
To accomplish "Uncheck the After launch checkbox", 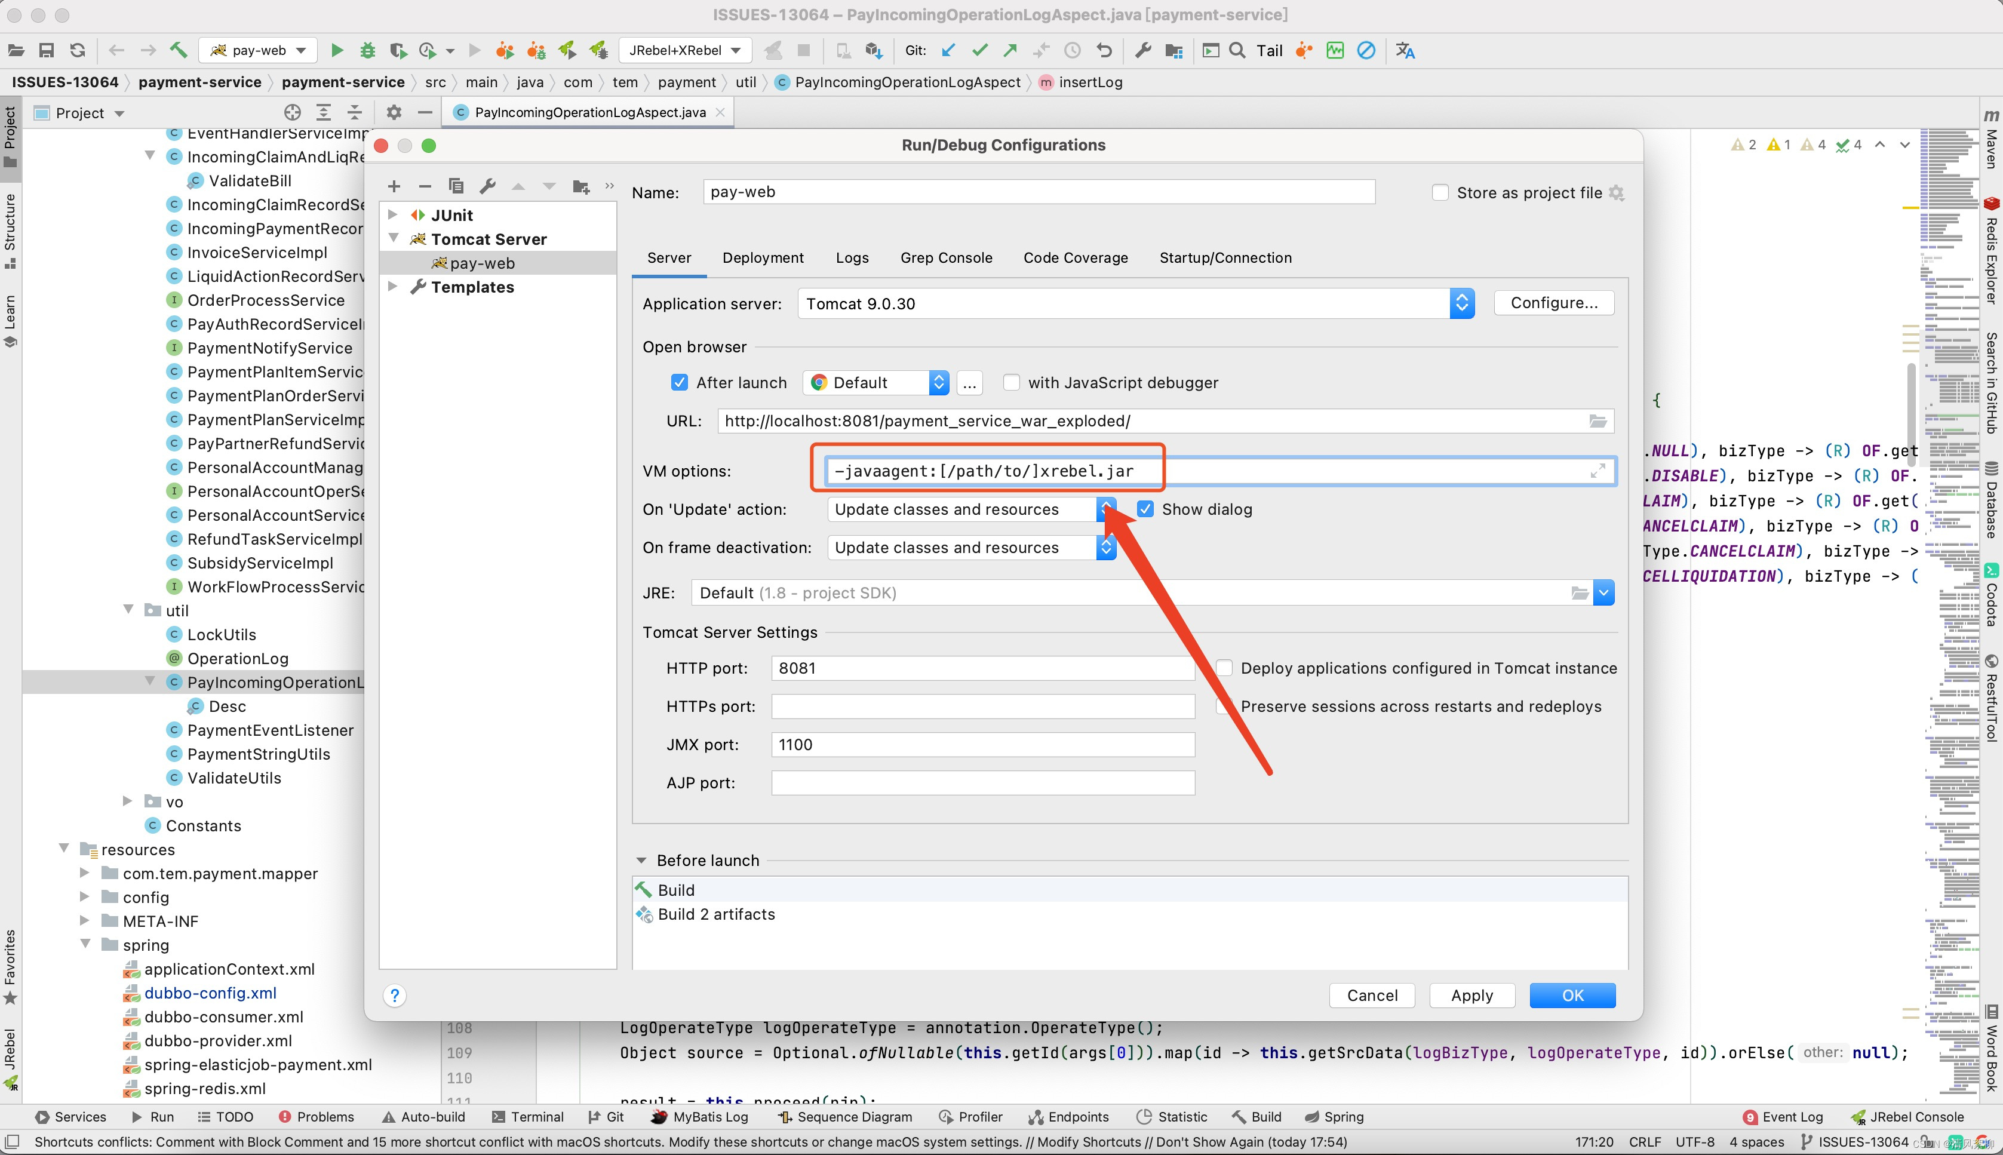I will 679,383.
